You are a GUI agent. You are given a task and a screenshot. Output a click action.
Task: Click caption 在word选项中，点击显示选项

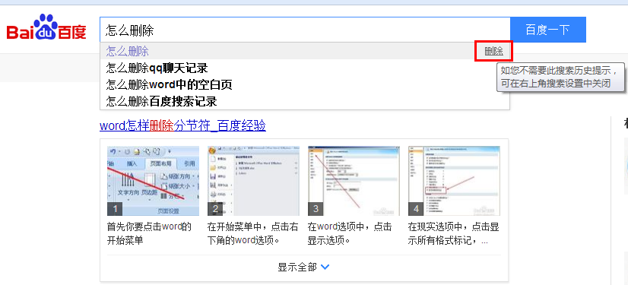[350, 234]
